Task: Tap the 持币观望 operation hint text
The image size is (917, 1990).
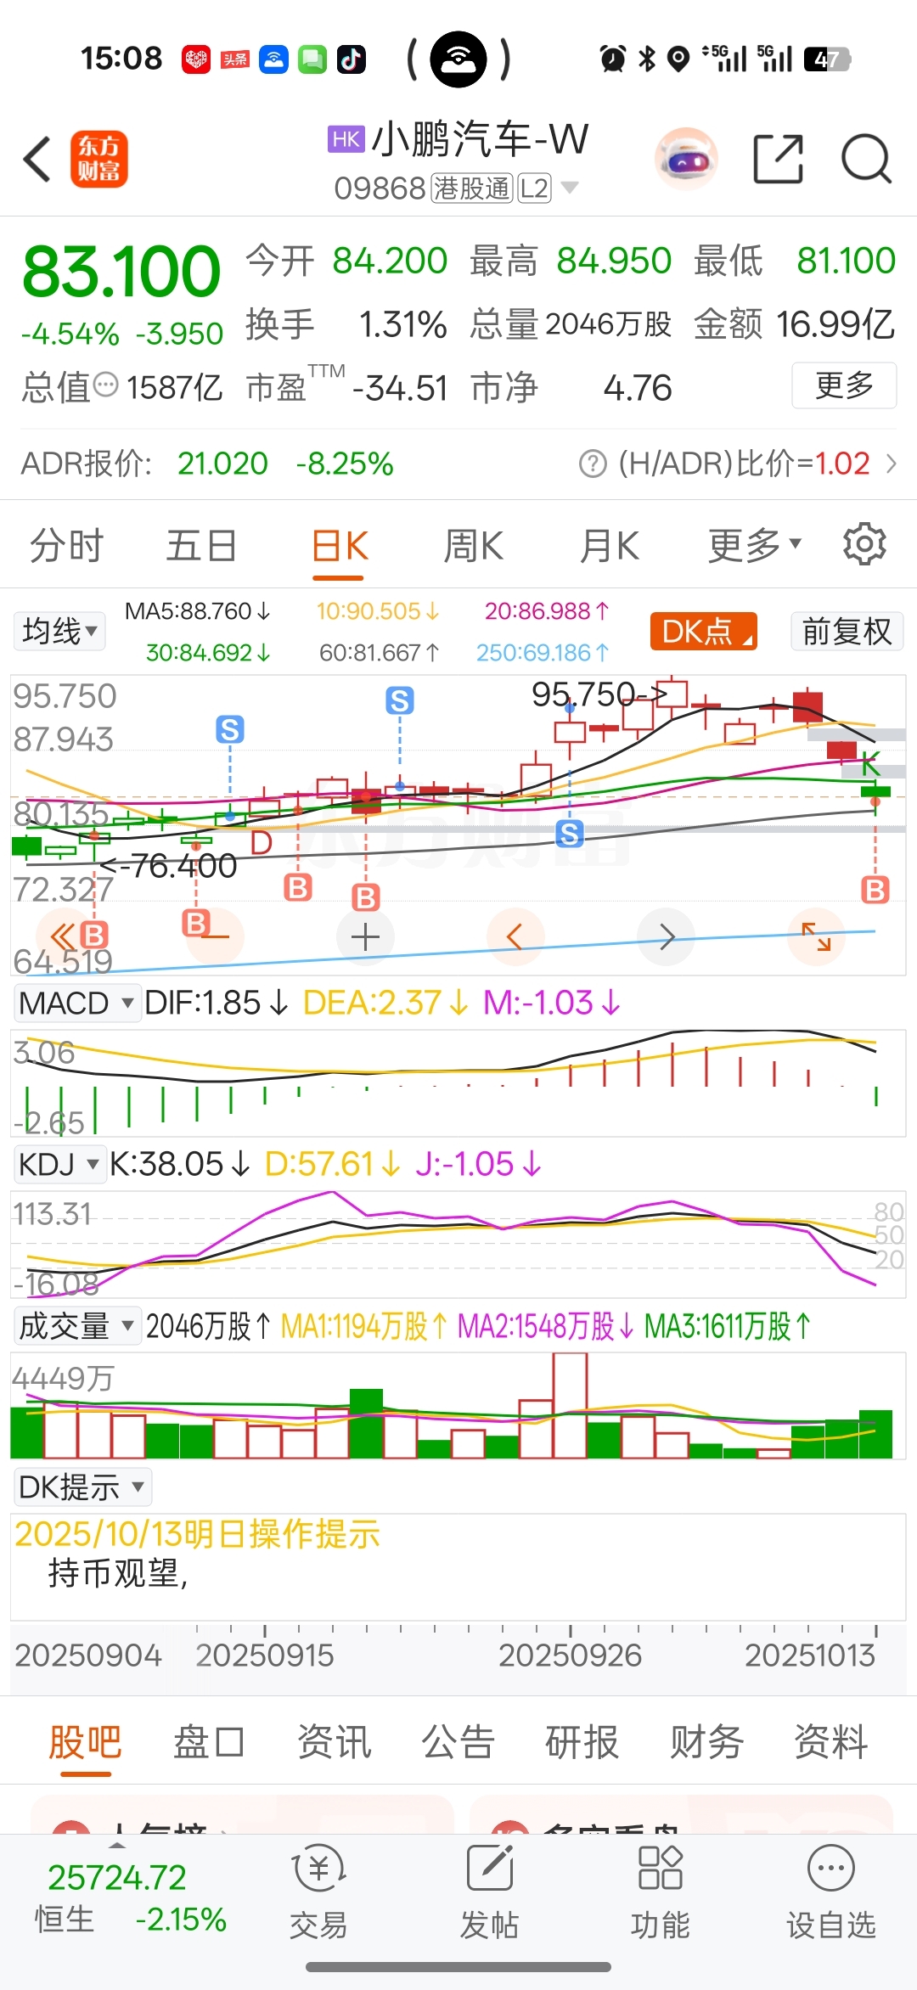Action: tap(118, 1572)
